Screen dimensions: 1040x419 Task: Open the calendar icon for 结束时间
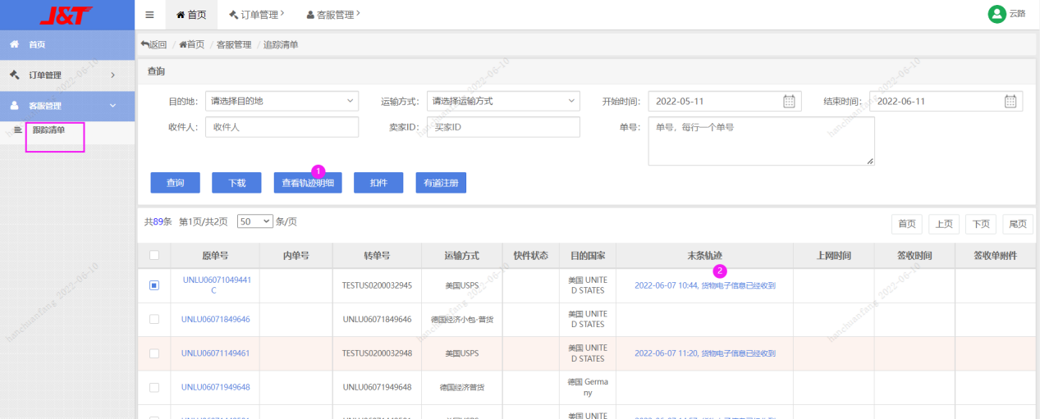tap(1010, 102)
